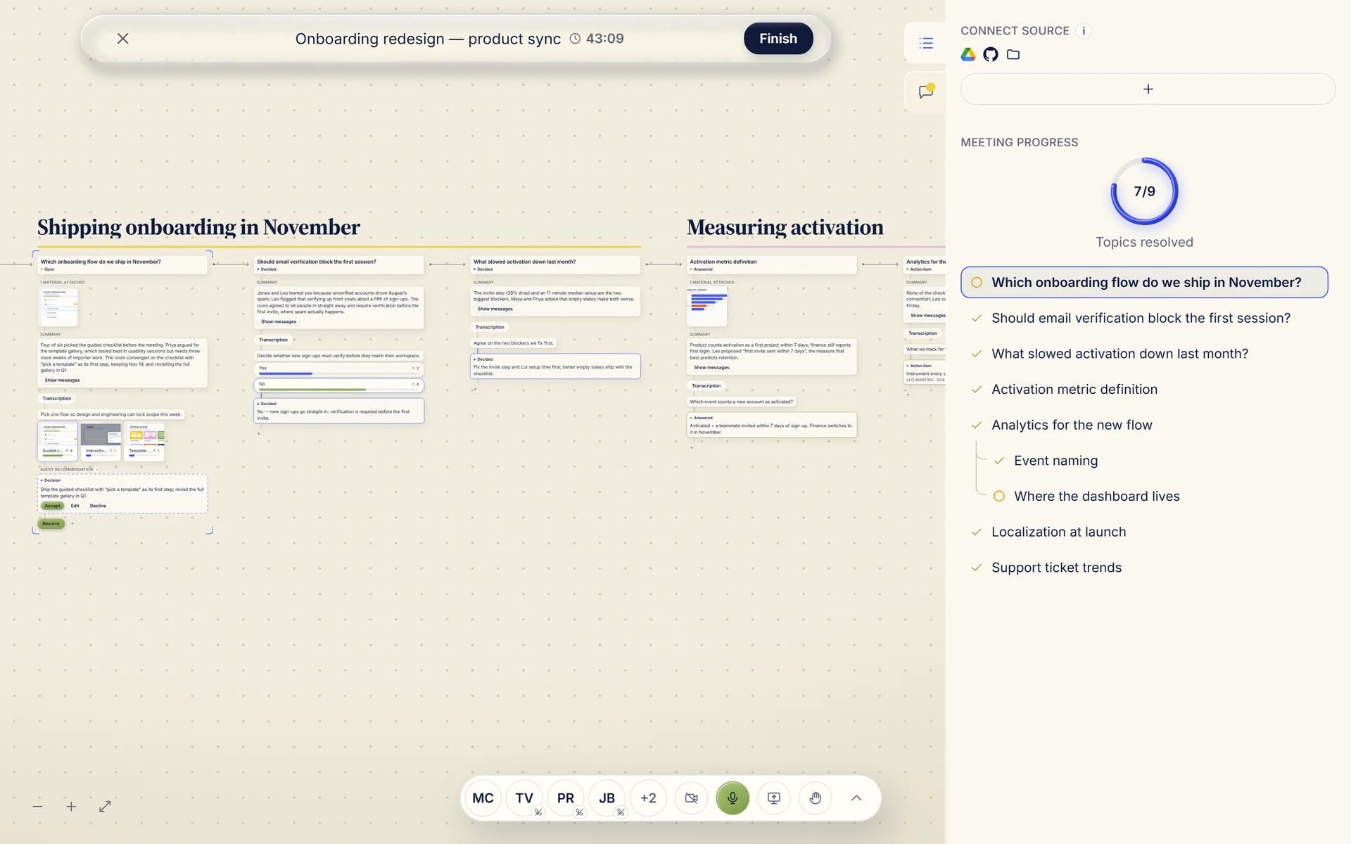Image resolution: width=1351 pixels, height=844 pixels.
Task: Zoom in the canvas with plus
Action: click(71, 806)
